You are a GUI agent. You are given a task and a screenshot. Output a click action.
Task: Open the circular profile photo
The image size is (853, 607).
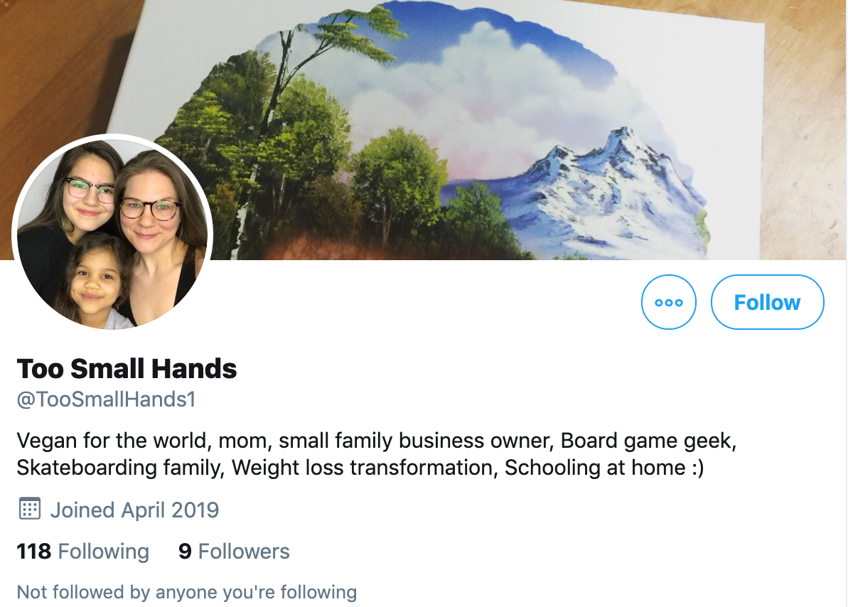pos(112,233)
